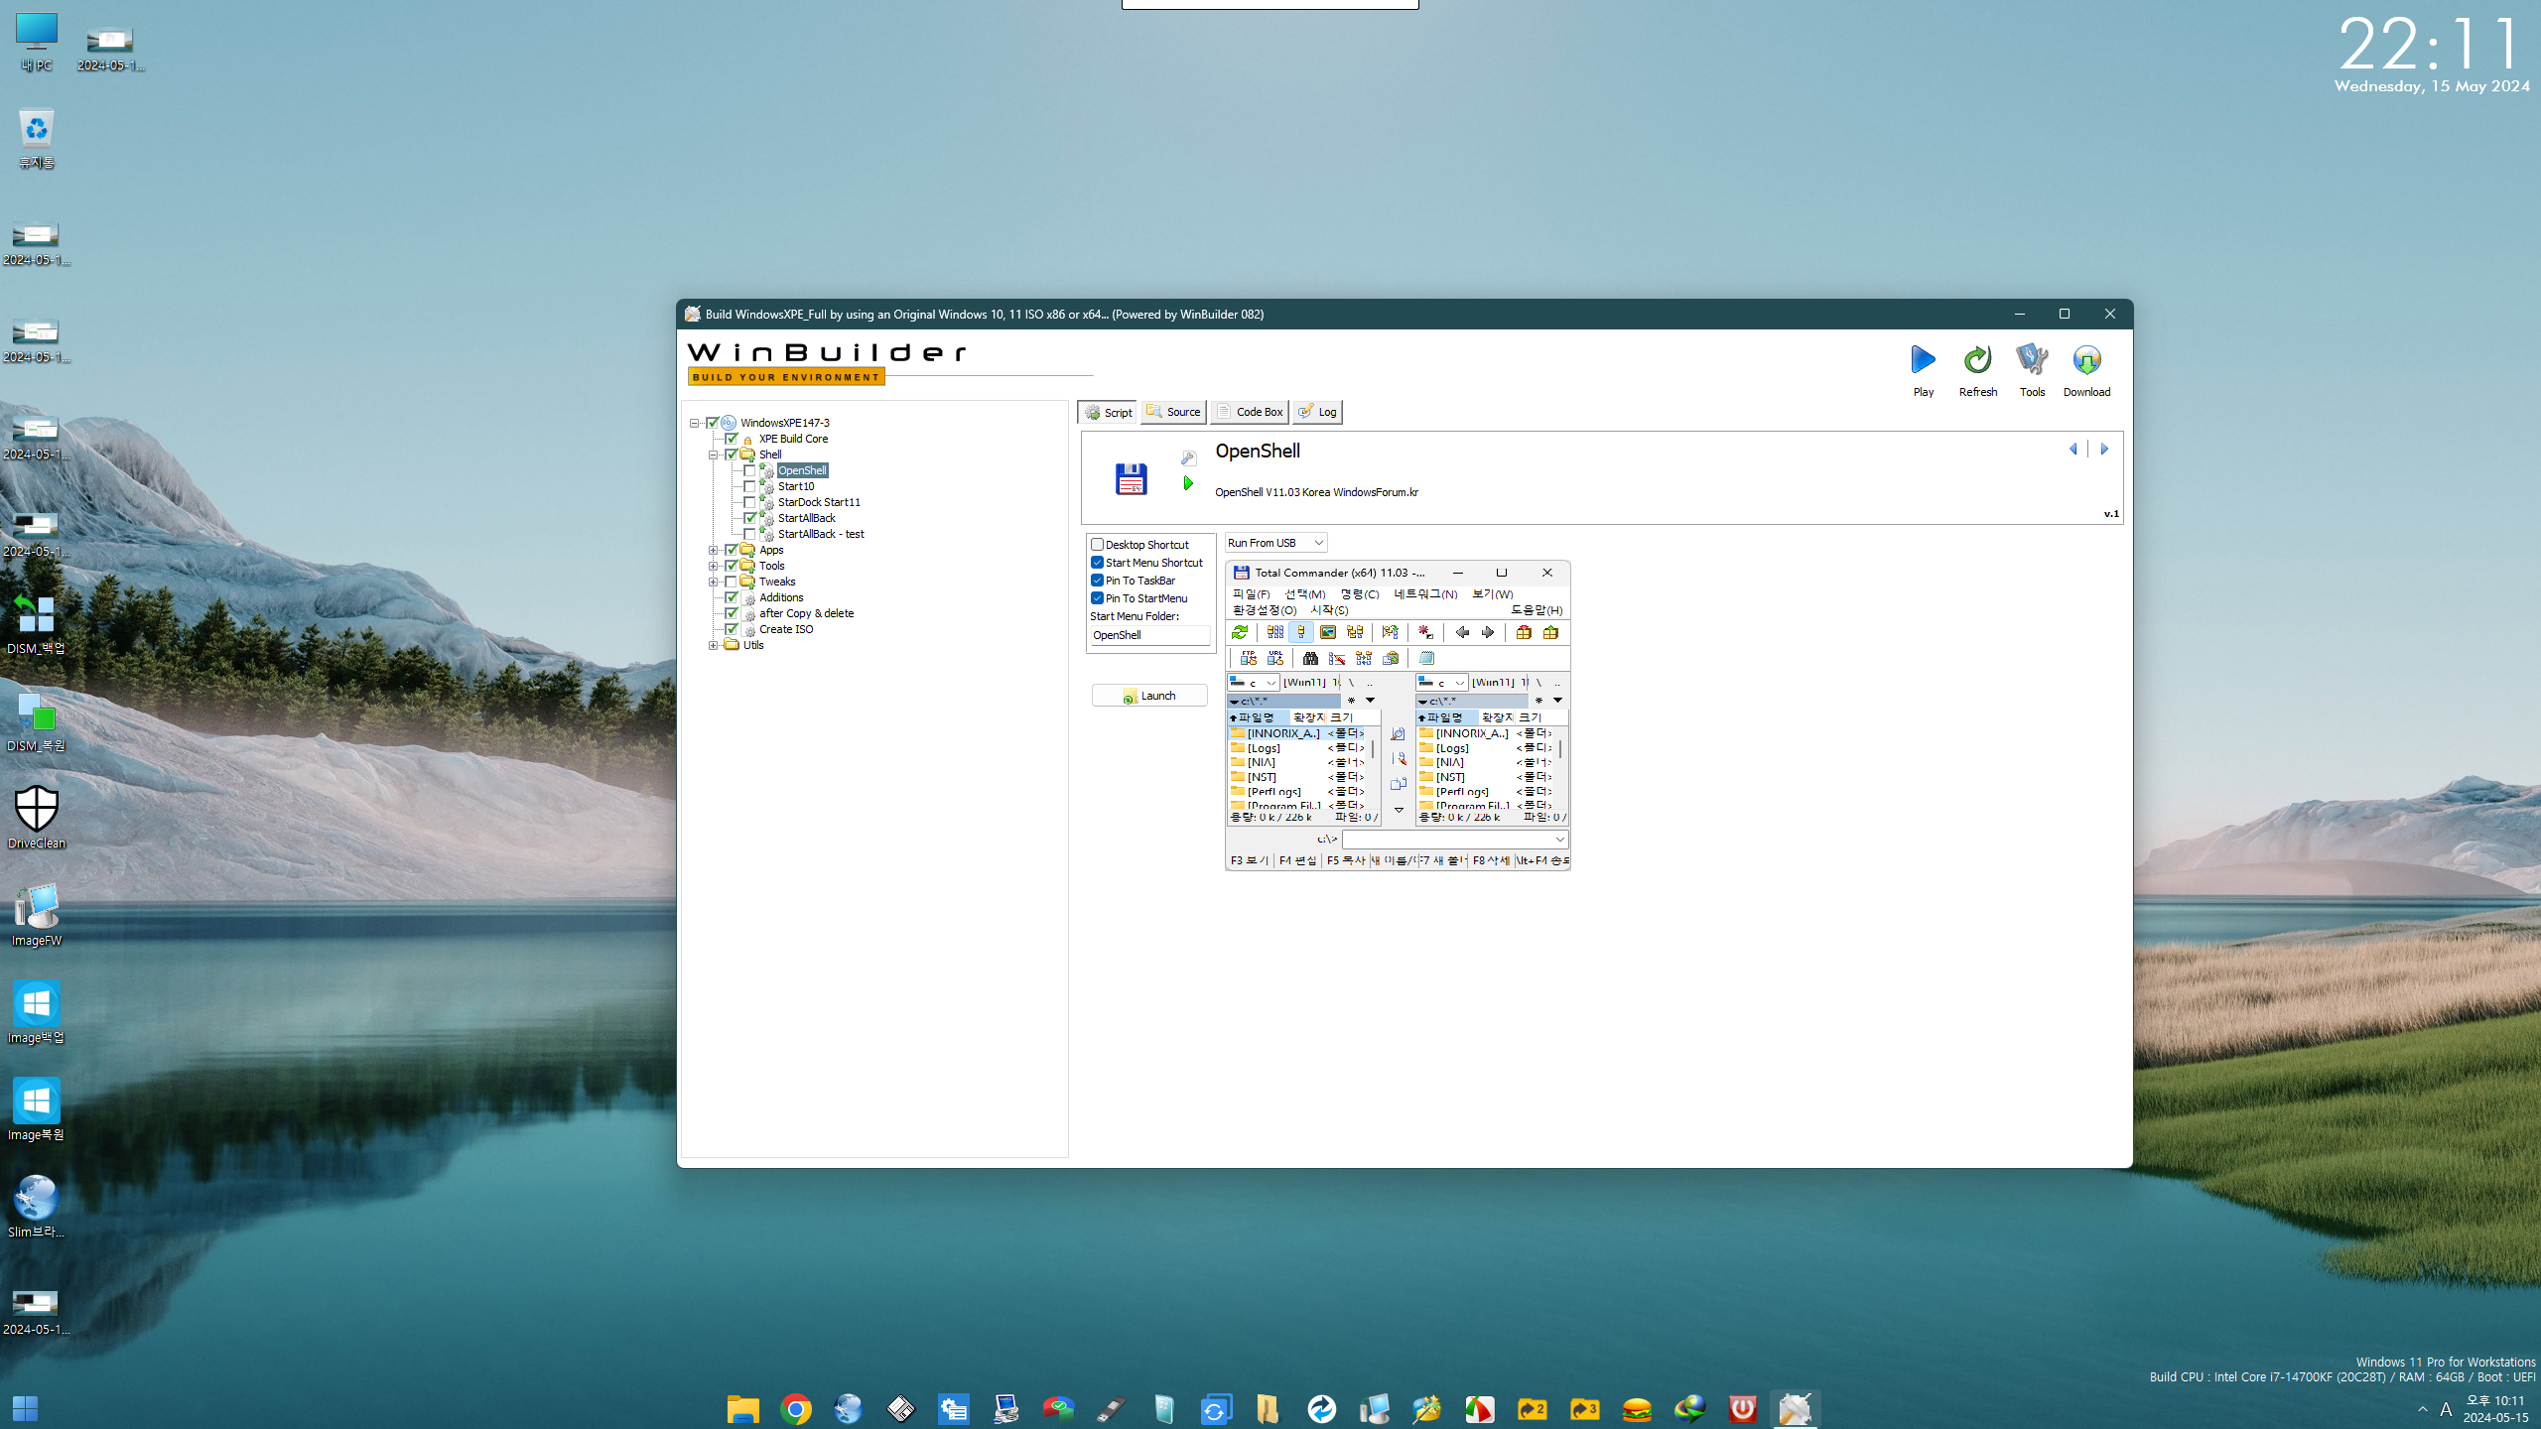Image resolution: width=2541 pixels, height=1429 pixels.
Task: Select the after Copy & delete item
Action: tap(806, 613)
